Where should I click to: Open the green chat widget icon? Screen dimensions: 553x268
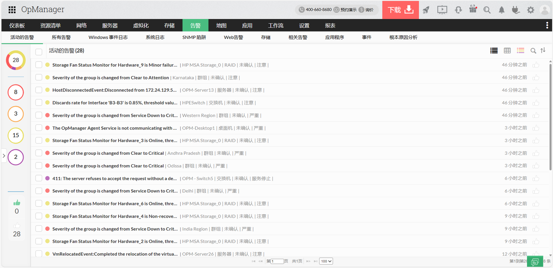pos(535,262)
